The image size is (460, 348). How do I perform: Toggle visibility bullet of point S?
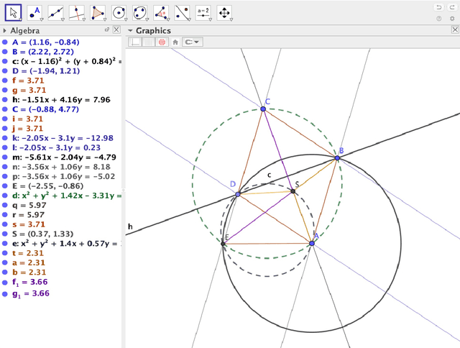coord(5,233)
